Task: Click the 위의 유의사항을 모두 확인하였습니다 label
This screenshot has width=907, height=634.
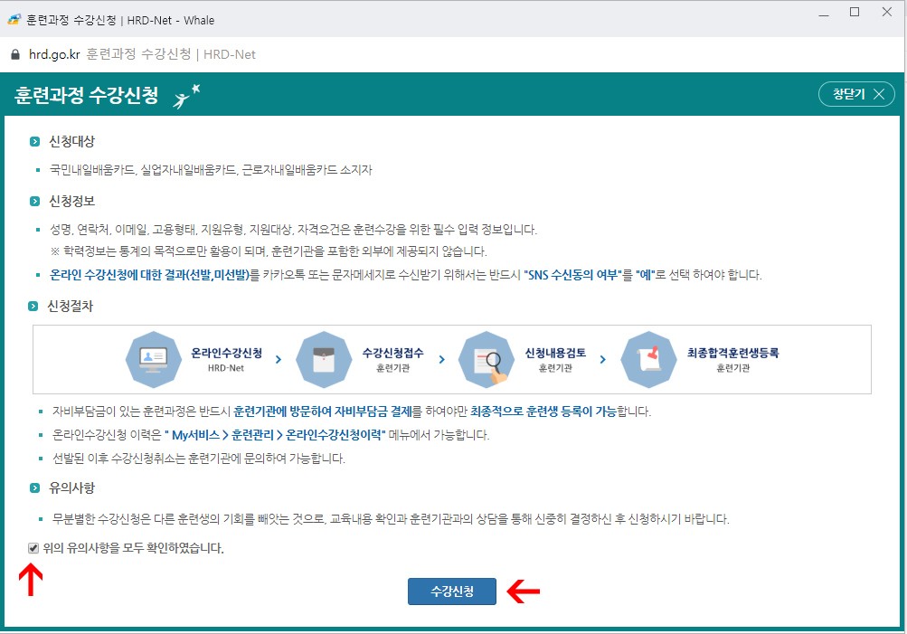Action: [x=133, y=548]
